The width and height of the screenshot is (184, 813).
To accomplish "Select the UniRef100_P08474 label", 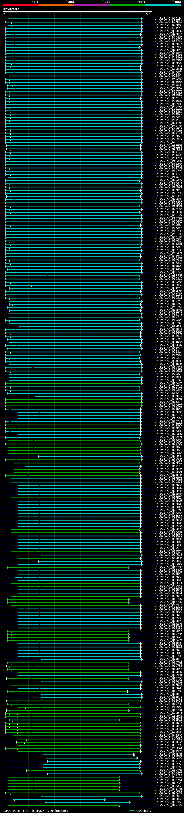I will 168,254.
